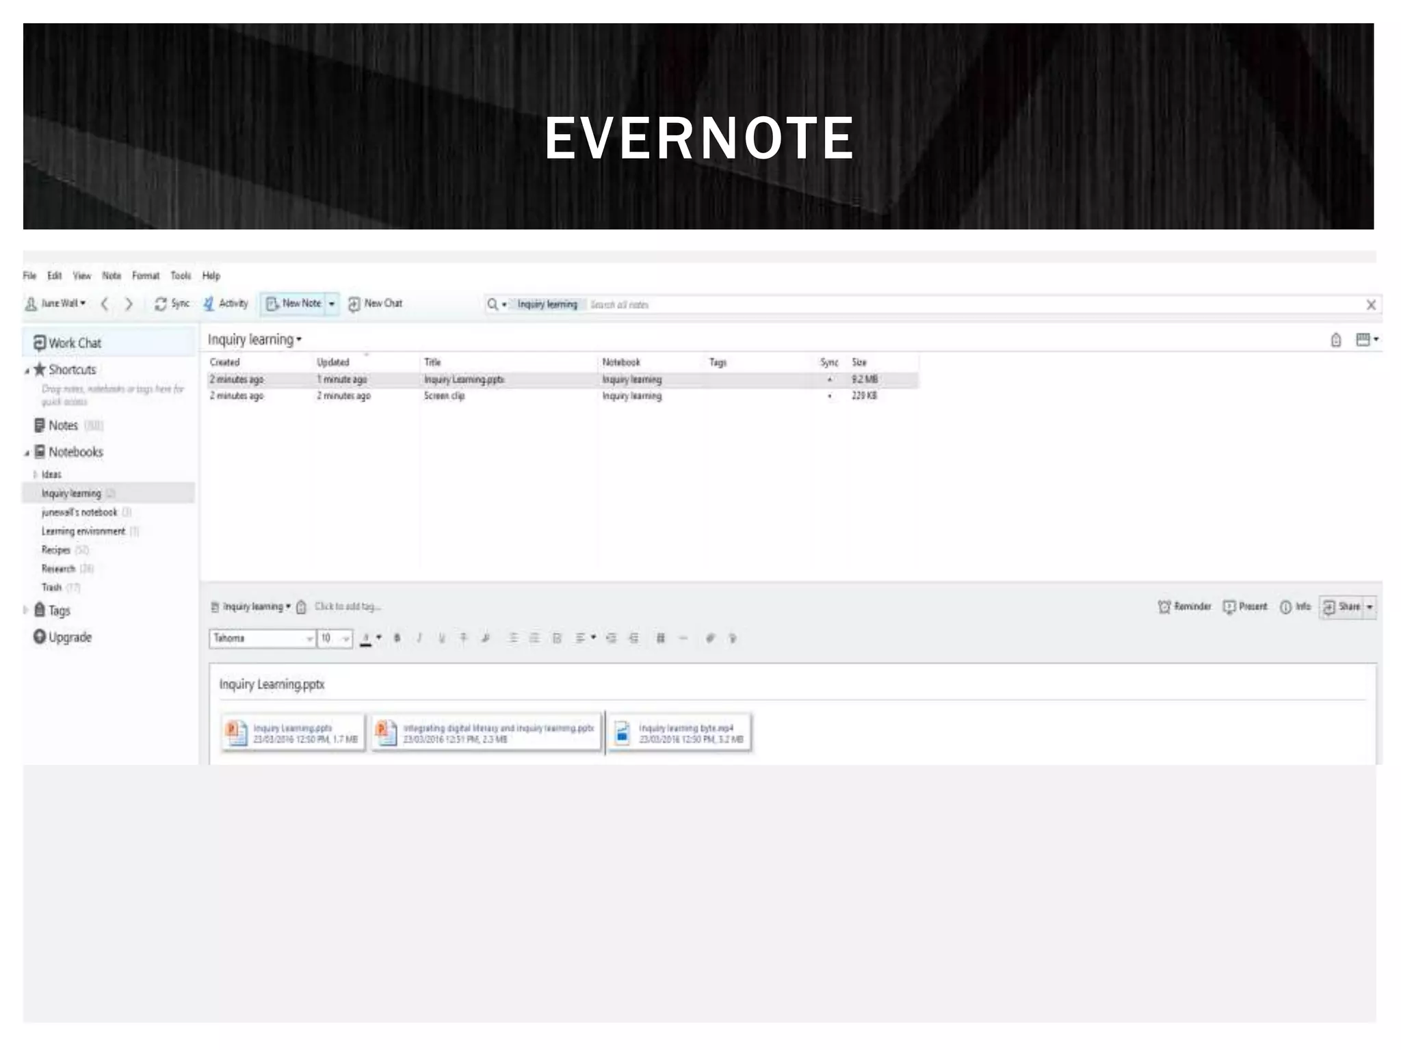Expand the Tags section arrow
The width and height of the screenshot is (1401, 1050).
(x=26, y=610)
